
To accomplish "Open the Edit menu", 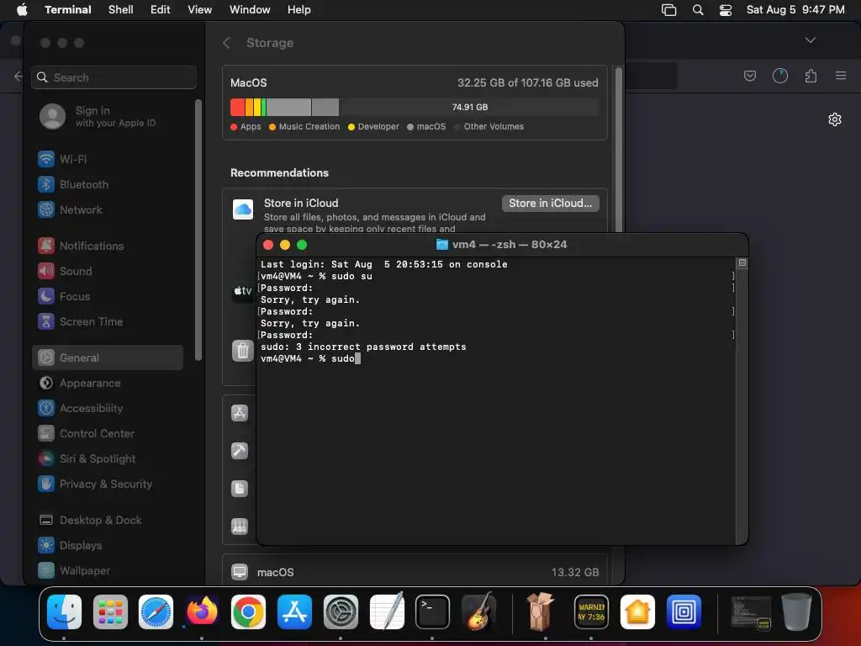I will (x=161, y=10).
